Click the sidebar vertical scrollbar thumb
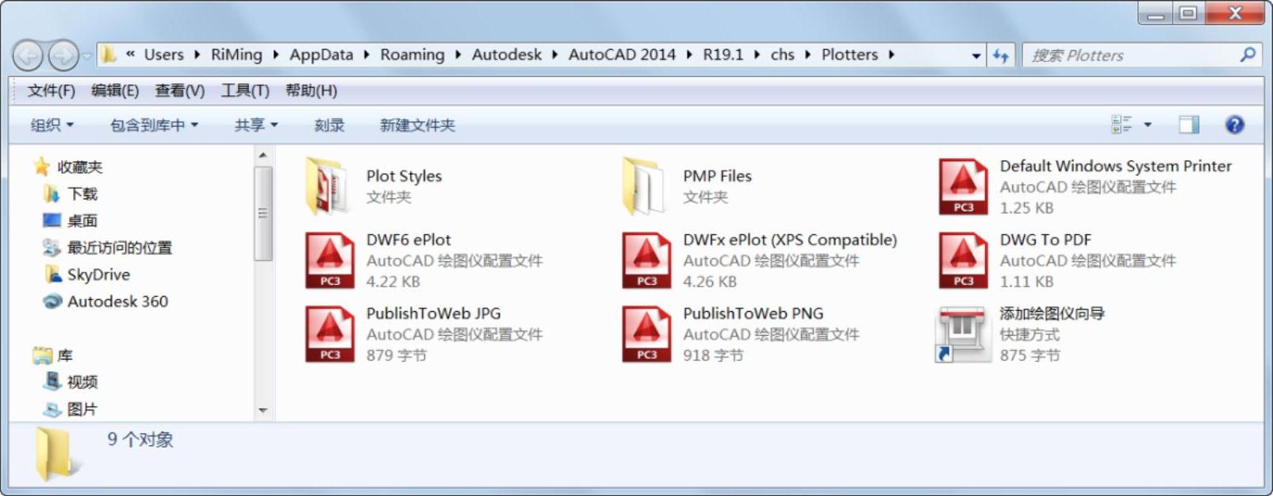Screen dimensions: 1273x496 tap(263, 213)
